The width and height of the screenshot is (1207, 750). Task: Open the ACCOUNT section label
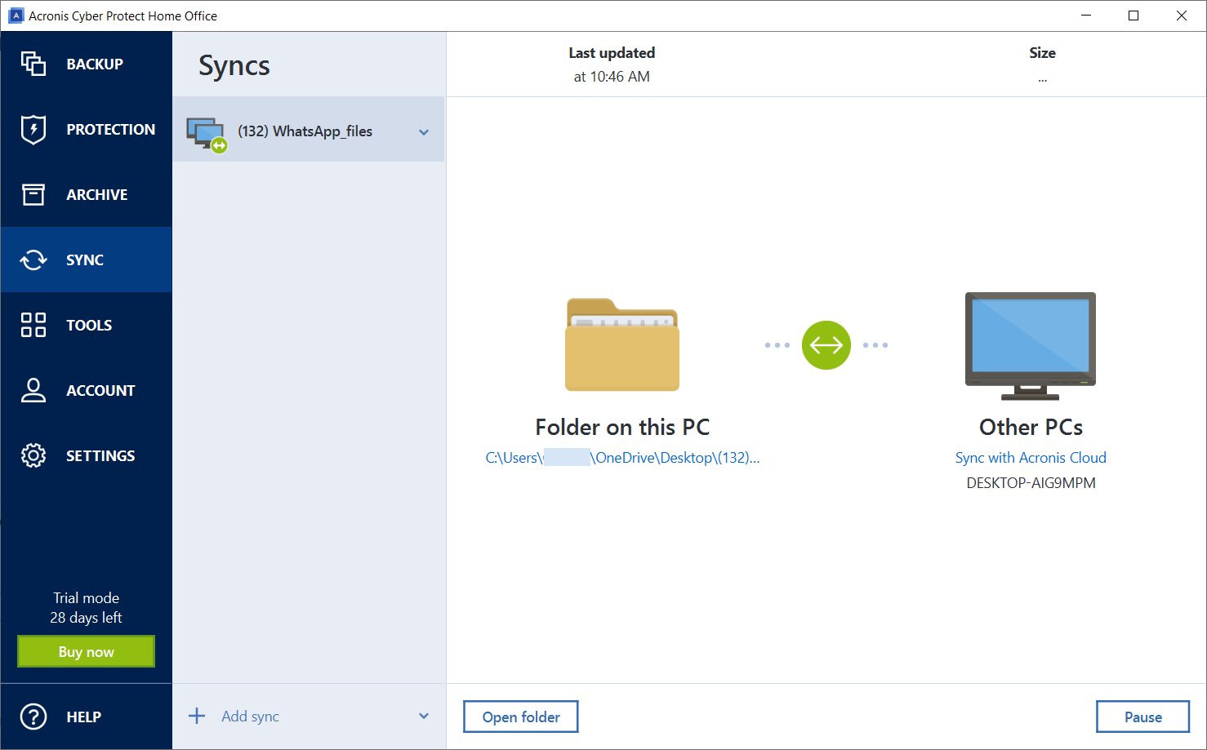(100, 391)
